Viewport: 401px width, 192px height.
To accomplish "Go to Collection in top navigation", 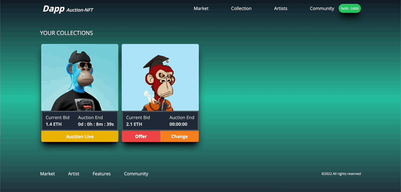I will (x=241, y=8).
